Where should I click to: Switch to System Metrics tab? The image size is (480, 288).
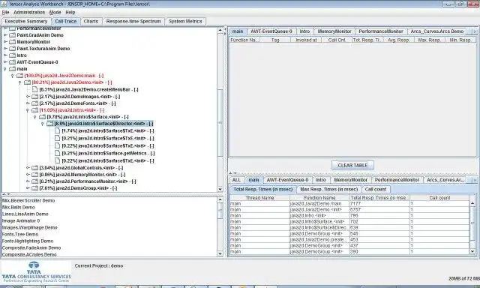pyautogui.click(x=185, y=22)
